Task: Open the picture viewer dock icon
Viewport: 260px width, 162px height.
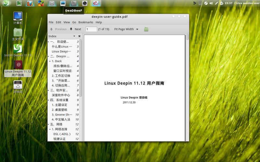Action: coord(63,3)
